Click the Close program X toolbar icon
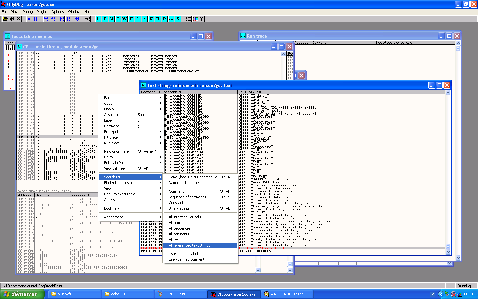 (x=19, y=19)
